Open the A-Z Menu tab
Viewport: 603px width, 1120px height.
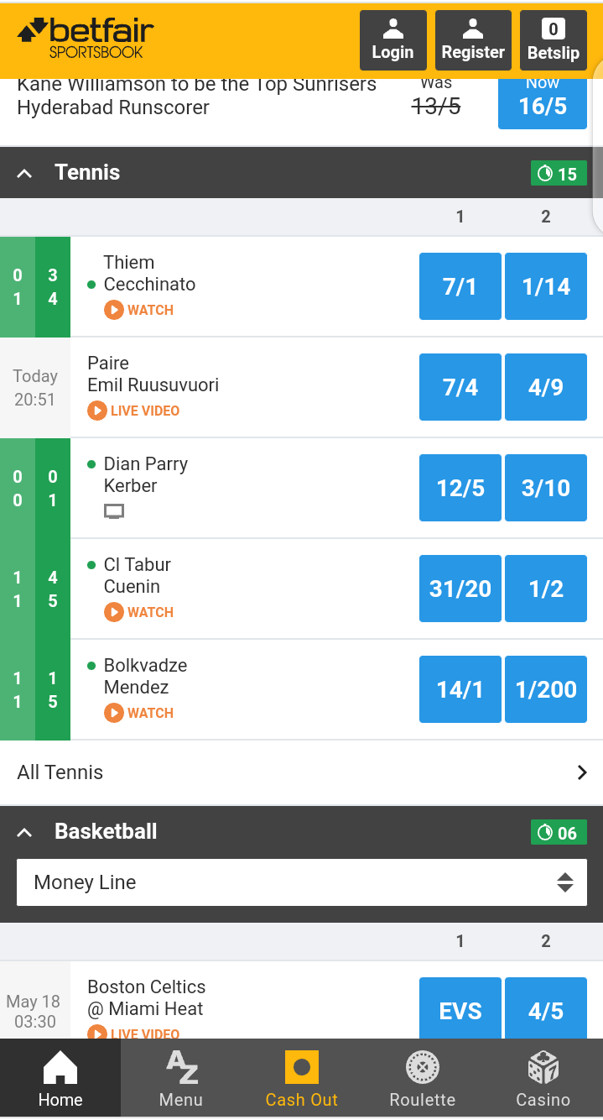[x=181, y=1079]
